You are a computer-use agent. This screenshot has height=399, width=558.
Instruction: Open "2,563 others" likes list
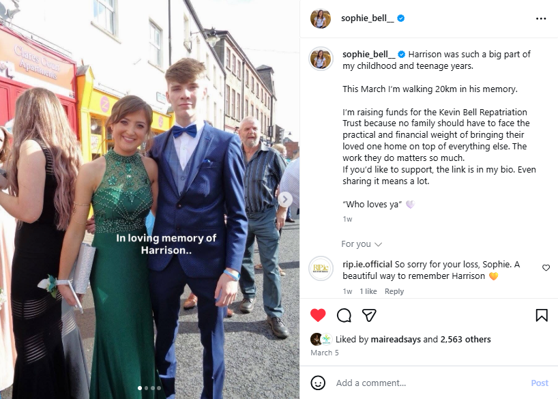465,339
